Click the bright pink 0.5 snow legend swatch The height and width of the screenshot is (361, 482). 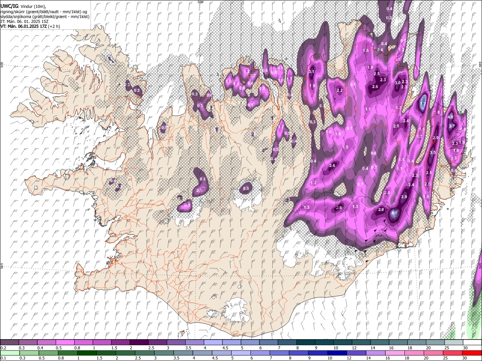tap(65, 342)
